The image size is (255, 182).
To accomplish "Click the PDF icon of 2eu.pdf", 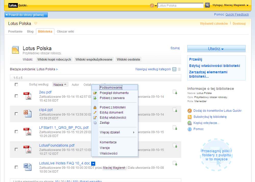I will pos(28,96).
